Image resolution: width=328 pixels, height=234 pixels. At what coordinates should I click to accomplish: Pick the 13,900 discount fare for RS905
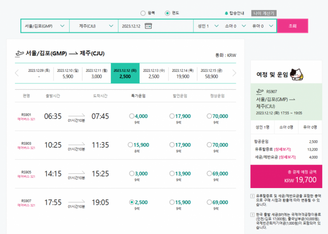(172, 174)
